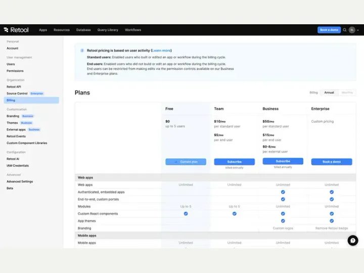Go to the Database tab
This screenshot has width=364, height=273.
coord(83,30)
